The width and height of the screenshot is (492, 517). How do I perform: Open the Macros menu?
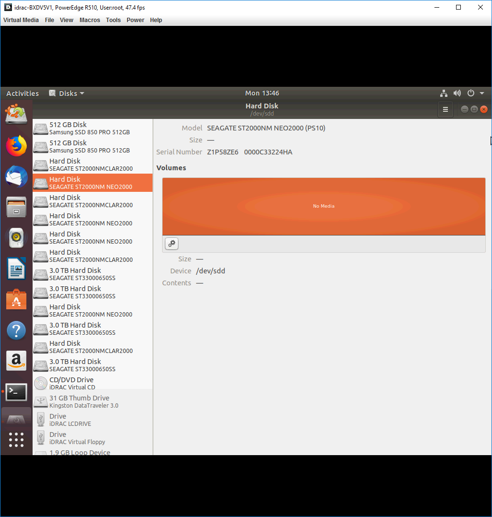click(90, 20)
